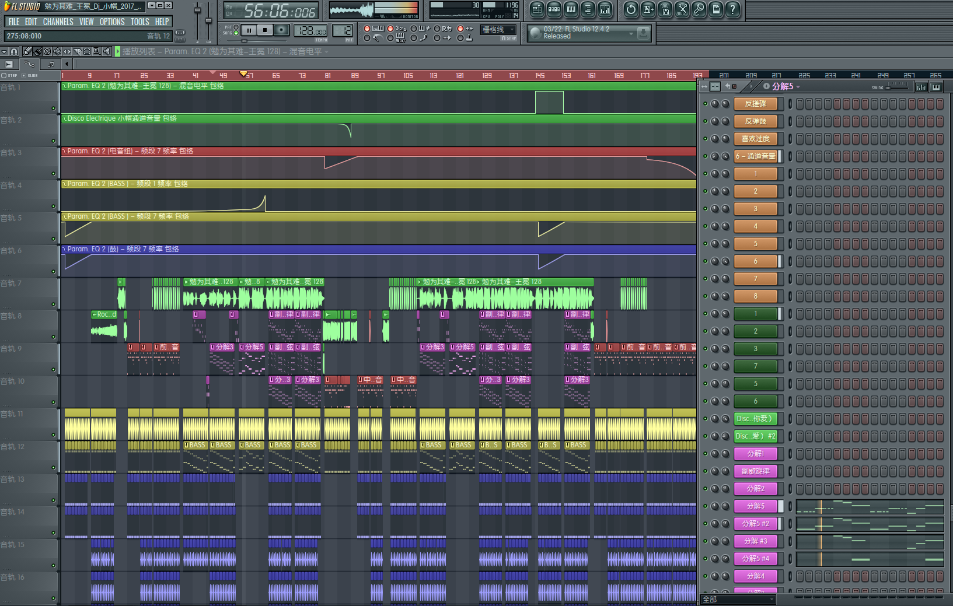Image resolution: width=953 pixels, height=606 pixels.
Task: Open the playlist options menu arrow
Action: coord(4,51)
